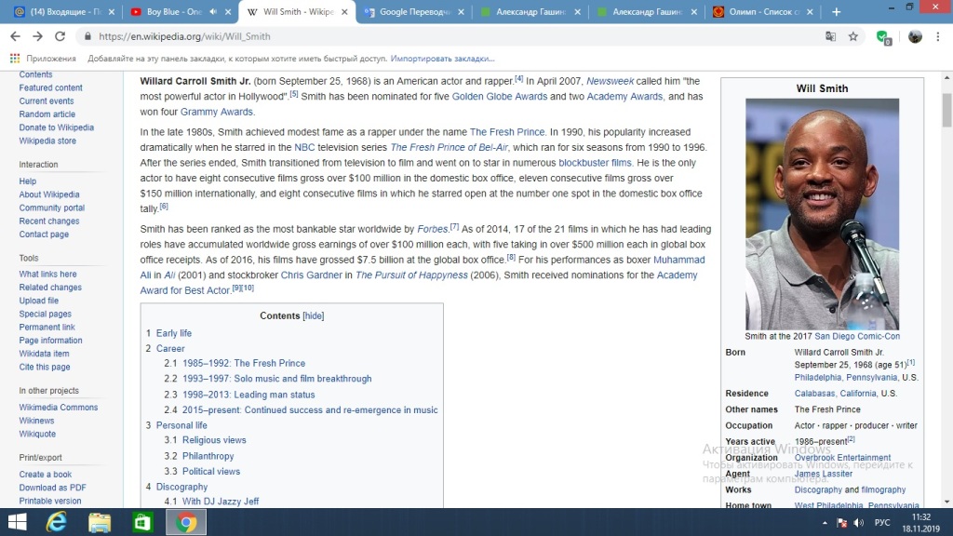This screenshot has width=953, height=536.
Task: Click What links here tool
Action: click(47, 275)
